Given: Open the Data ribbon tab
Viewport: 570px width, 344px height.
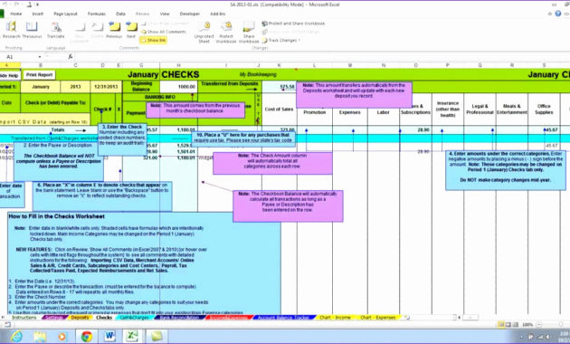Looking at the screenshot, I should pos(120,14).
